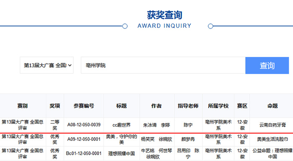Click the 赛别 column header
This screenshot has width=293, height=161.
tap(23, 106)
